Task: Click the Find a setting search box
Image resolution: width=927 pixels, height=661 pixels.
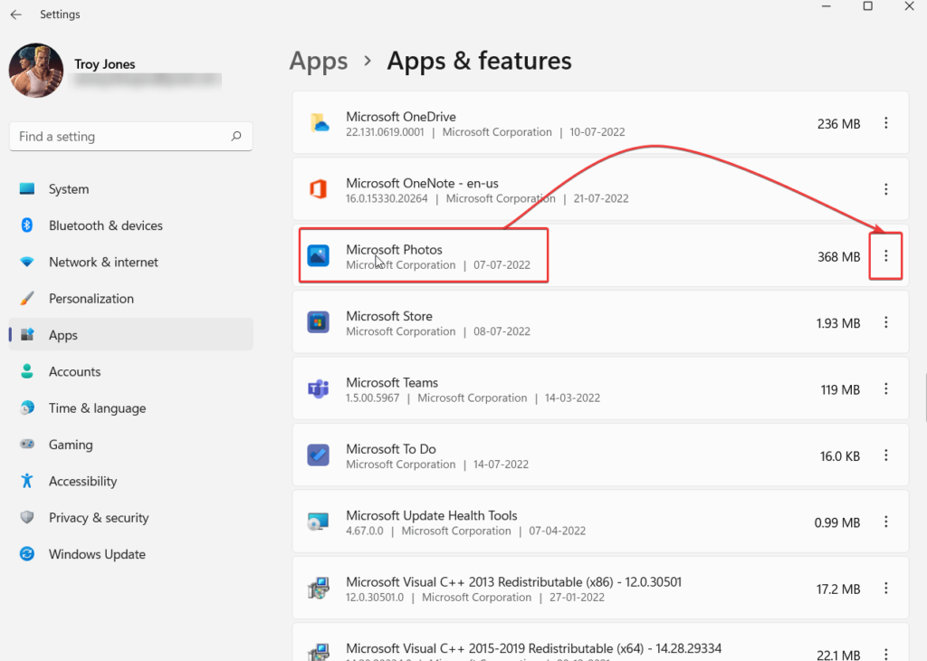Action: (x=130, y=137)
